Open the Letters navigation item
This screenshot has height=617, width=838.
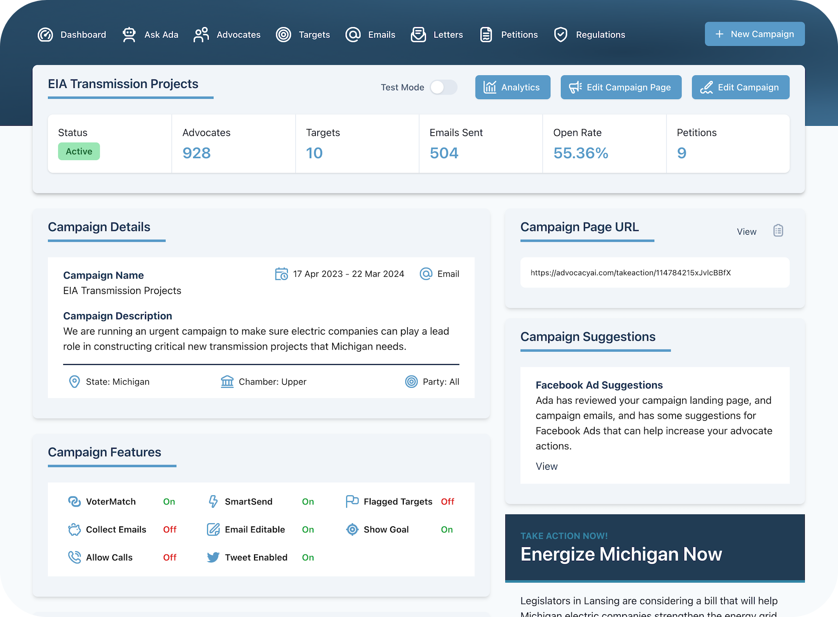point(437,35)
